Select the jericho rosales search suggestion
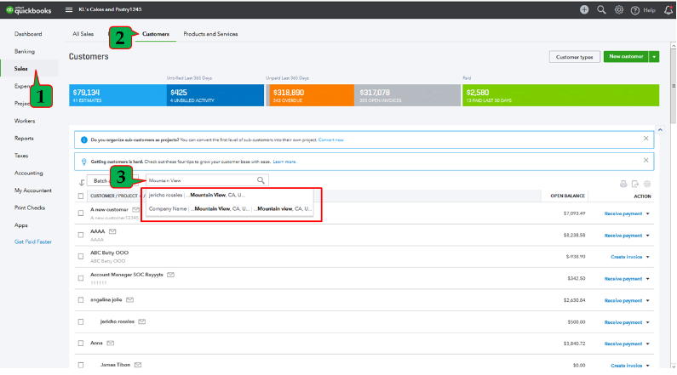The height and width of the screenshot is (375, 677). (x=227, y=196)
